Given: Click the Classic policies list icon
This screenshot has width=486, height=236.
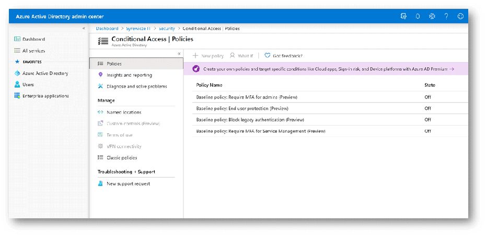Looking at the screenshot, I should point(100,157).
